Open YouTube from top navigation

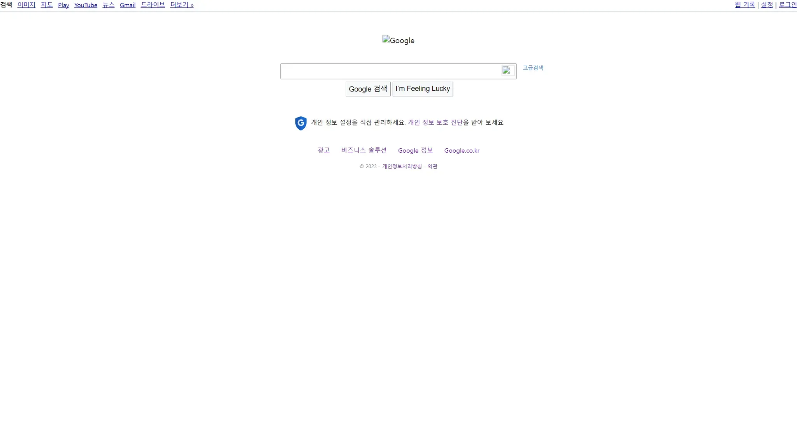point(86,5)
